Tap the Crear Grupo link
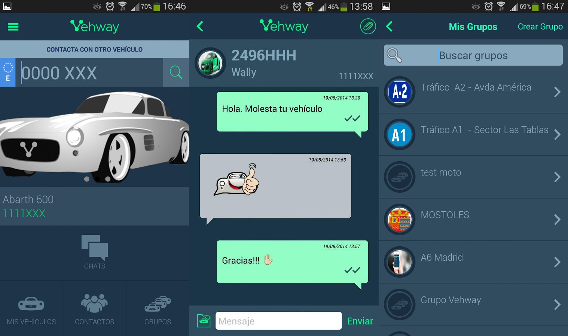The width and height of the screenshot is (568, 336). point(540,27)
